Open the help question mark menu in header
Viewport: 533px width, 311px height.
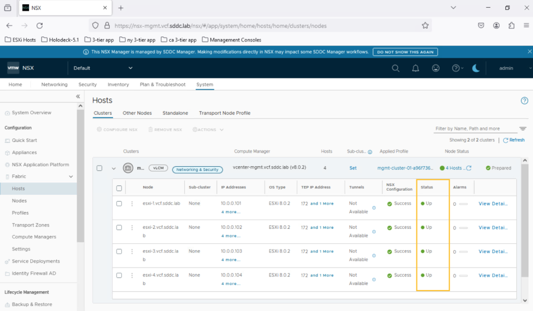pos(458,68)
